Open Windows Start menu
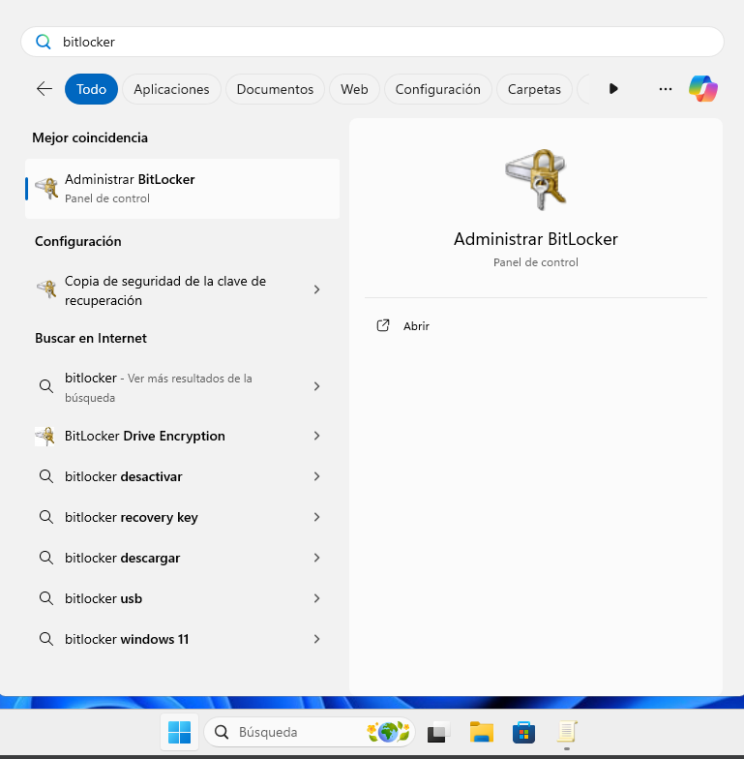 click(179, 732)
